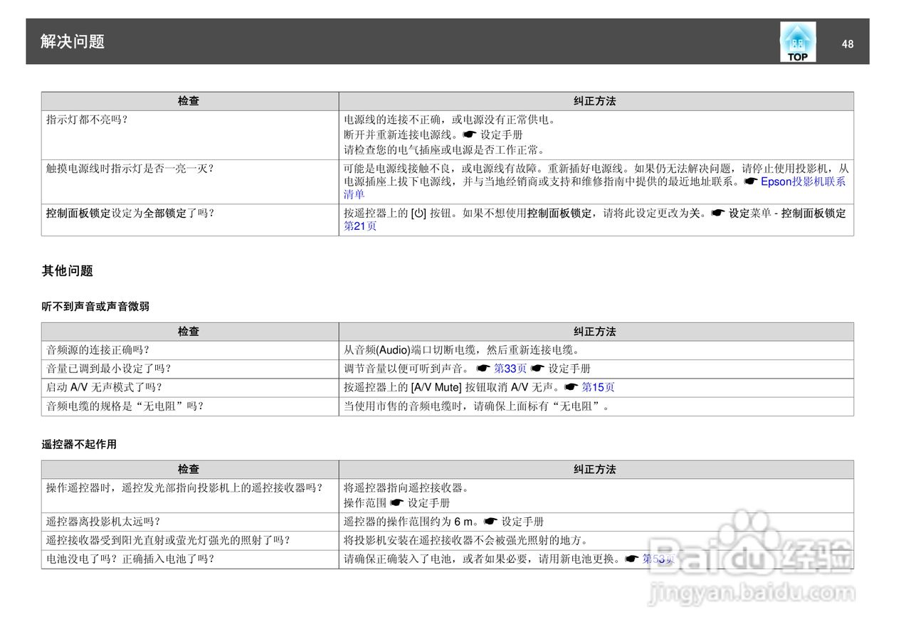Click the text 将遥控器指向遥控接收器。
This screenshot has width=911, height=644.
407,488
